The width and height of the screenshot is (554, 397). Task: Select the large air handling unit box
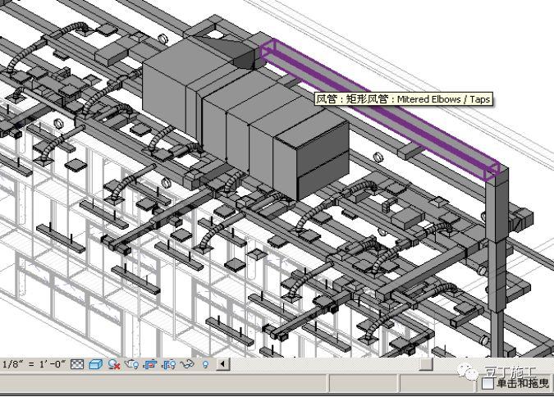pyautogui.click(x=247, y=118)
